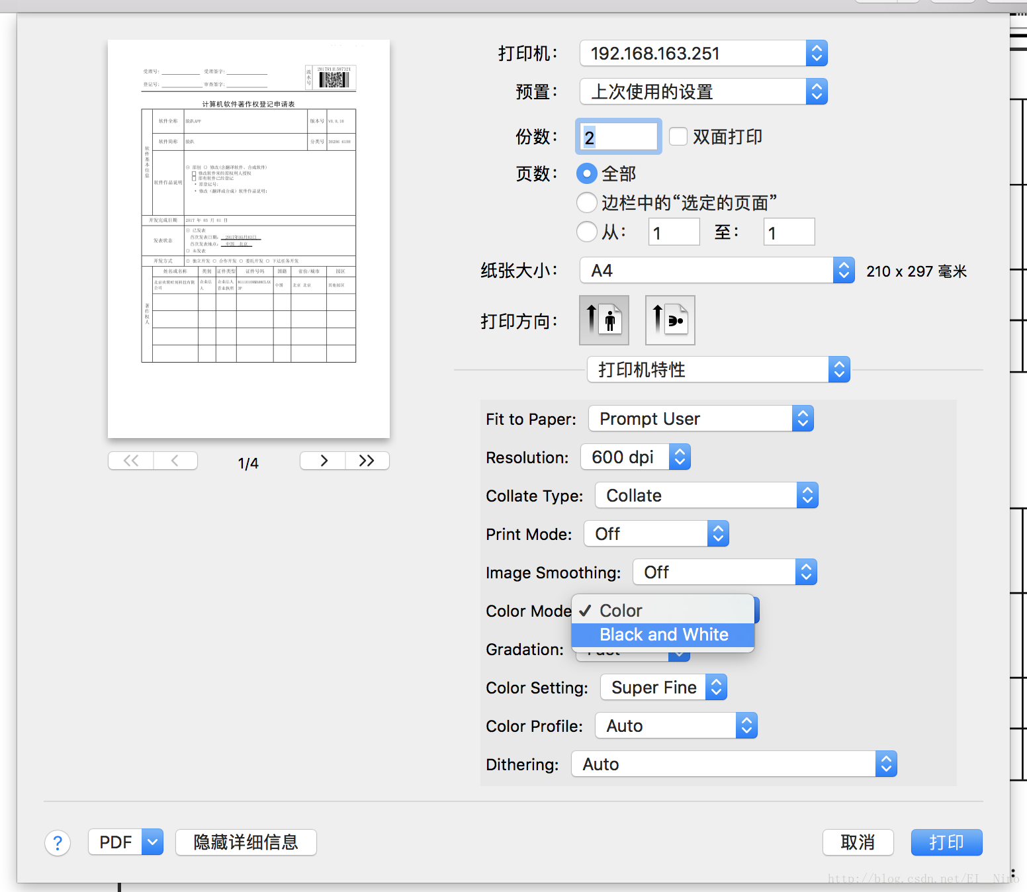Open A4 paper size dropdown

[x=717, y=270]
